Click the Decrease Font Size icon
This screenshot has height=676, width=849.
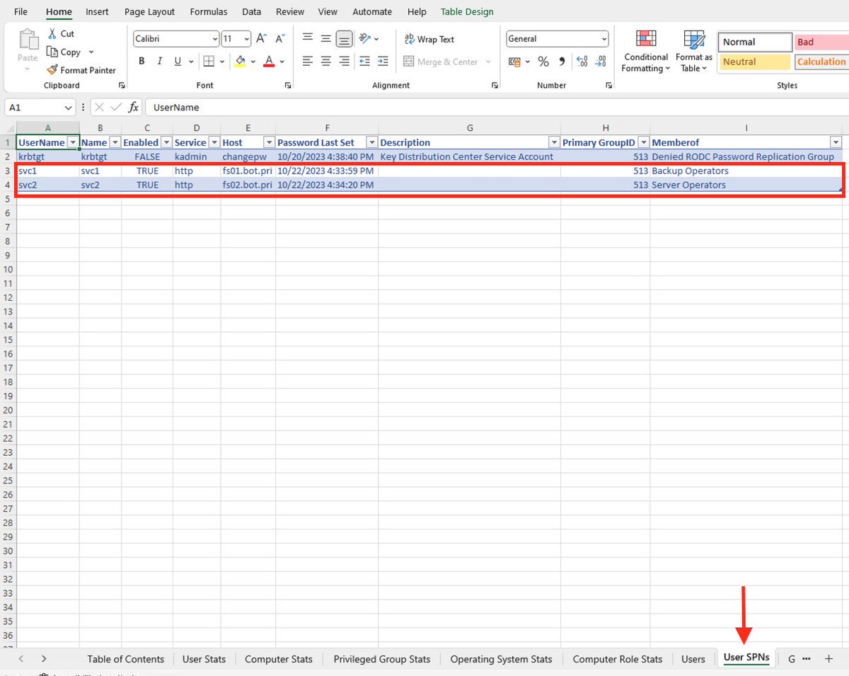click(280, 39)
